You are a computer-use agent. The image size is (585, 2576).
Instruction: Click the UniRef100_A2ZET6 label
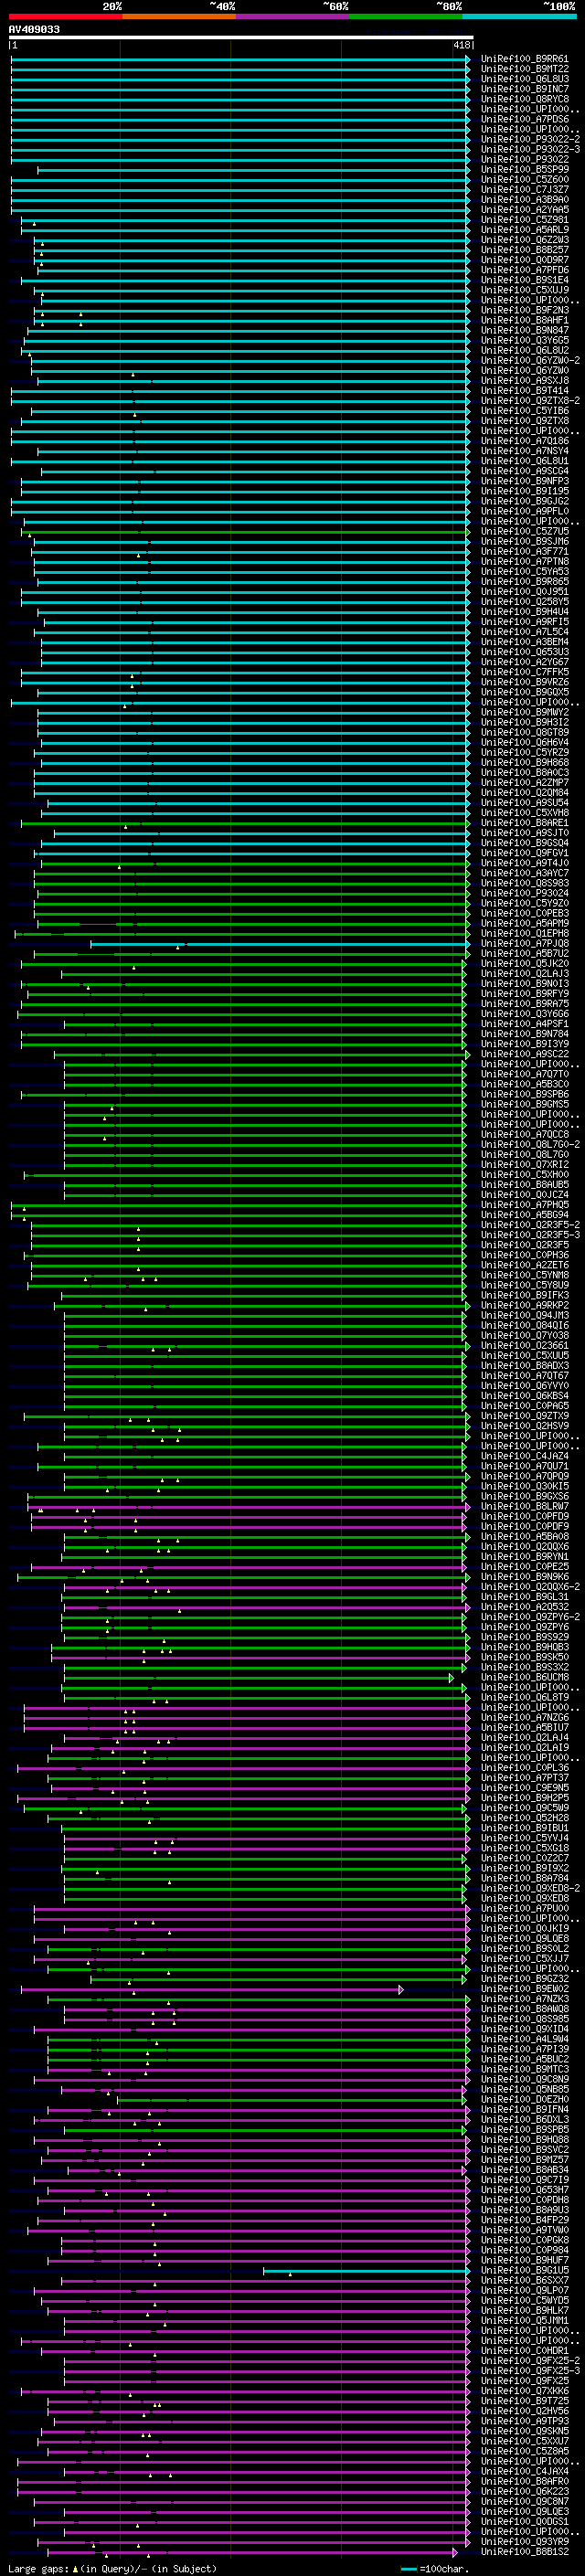(525, 1265)
